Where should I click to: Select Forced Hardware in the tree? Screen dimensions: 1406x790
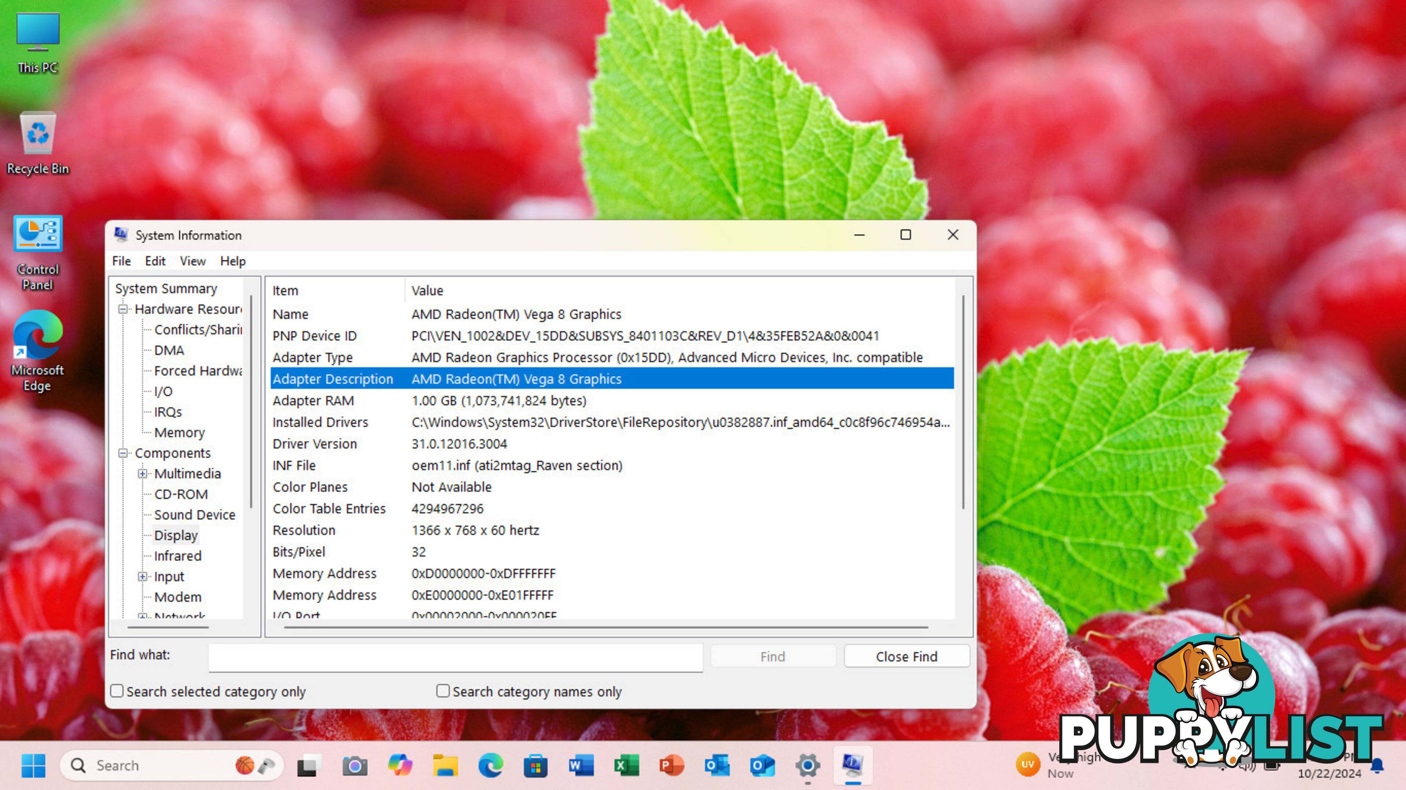click(x=198, y=371)
